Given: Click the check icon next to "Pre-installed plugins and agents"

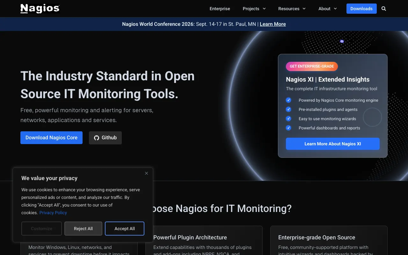Looking at the screenshot, I should pos(288,109).
